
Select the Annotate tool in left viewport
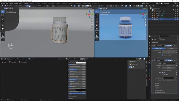pos(3,33)
